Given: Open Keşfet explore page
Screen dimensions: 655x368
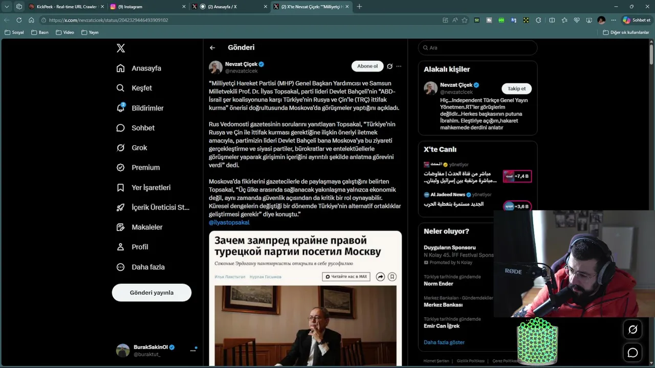Looking at the screenshot, I should 134,88.
